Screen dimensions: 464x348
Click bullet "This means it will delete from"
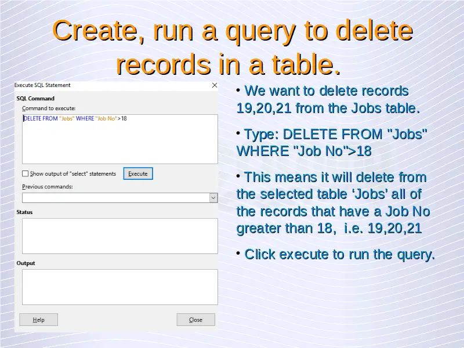(335, 177)
